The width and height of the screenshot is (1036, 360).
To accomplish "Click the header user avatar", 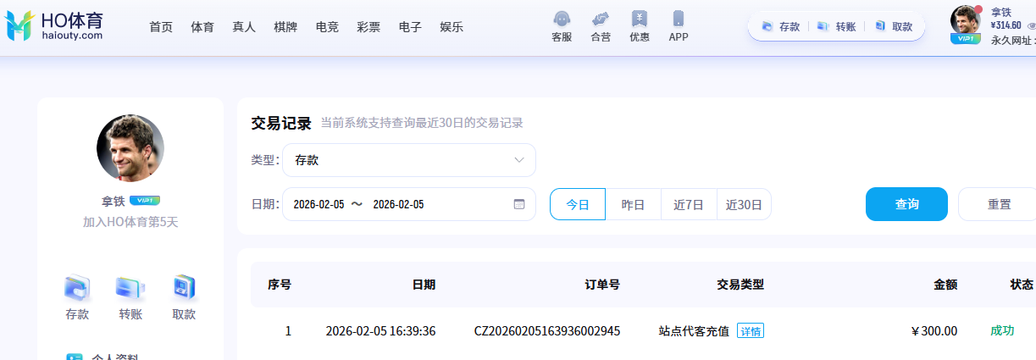I will 966,21.
